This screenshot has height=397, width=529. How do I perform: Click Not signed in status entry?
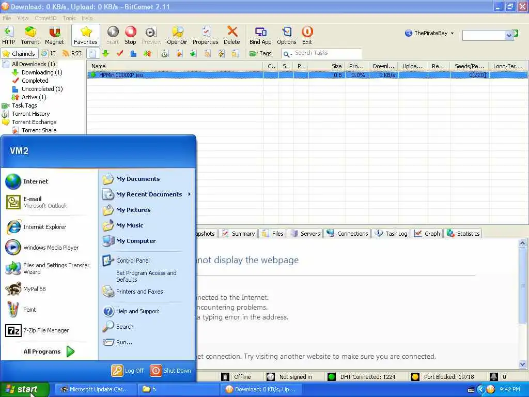(289, 377)
